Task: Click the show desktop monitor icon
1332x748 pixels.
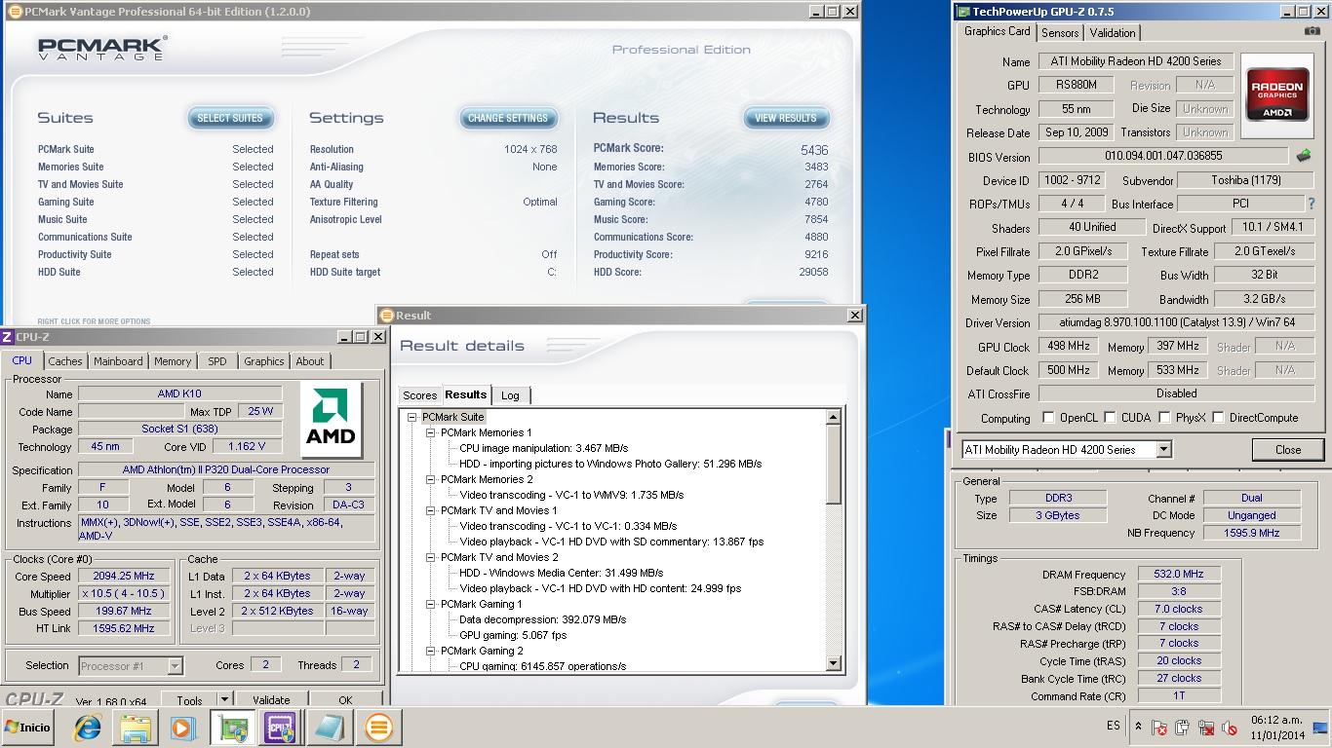Action: [x=1320, y=728]
